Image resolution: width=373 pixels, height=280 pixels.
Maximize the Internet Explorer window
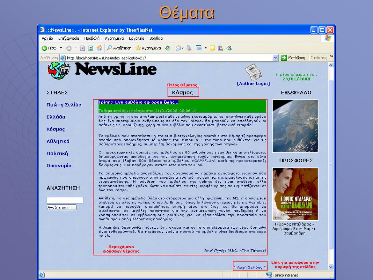click(322, 30)
